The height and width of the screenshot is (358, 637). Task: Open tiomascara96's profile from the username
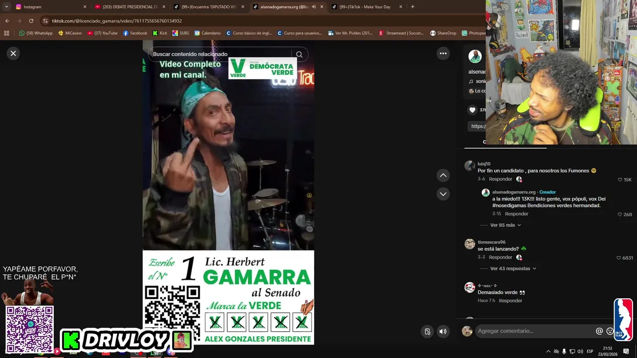click(x=492, y=242)
